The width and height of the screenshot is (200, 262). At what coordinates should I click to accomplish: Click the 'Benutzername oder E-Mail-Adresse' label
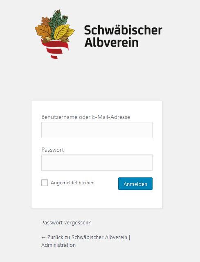(x=85, y=117)
